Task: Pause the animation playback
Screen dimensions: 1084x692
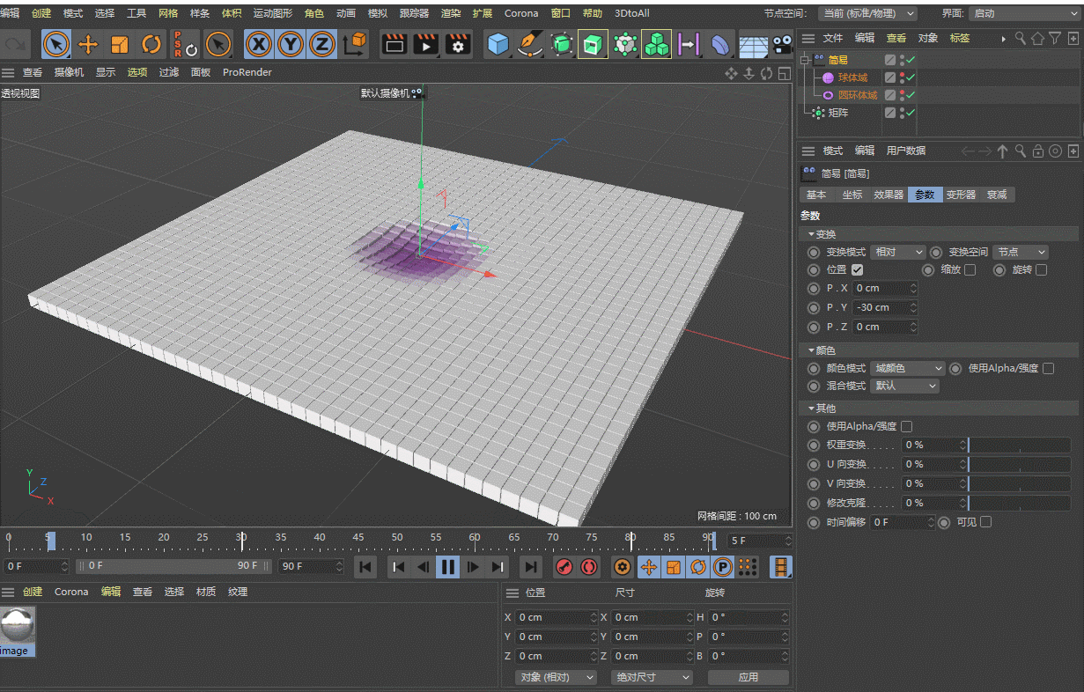Action: (x=448, y=567)
